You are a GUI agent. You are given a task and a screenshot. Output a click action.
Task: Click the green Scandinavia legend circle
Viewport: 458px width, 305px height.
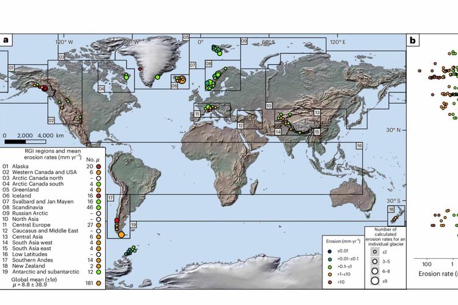click(x=99, y=207)
